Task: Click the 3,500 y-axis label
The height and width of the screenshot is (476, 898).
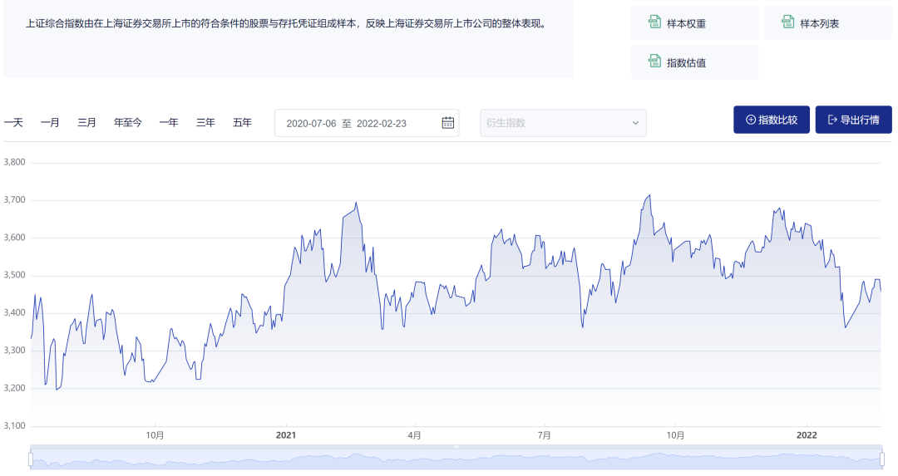Action: tap(14, 275)
